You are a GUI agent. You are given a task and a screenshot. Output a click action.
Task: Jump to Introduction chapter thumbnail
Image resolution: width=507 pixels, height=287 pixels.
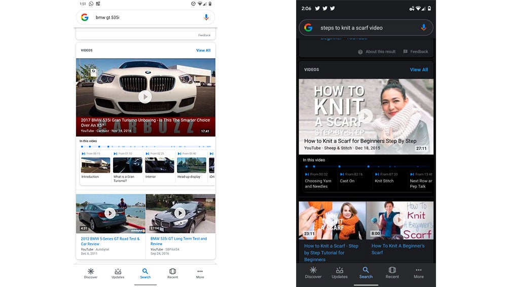(95, 166)
